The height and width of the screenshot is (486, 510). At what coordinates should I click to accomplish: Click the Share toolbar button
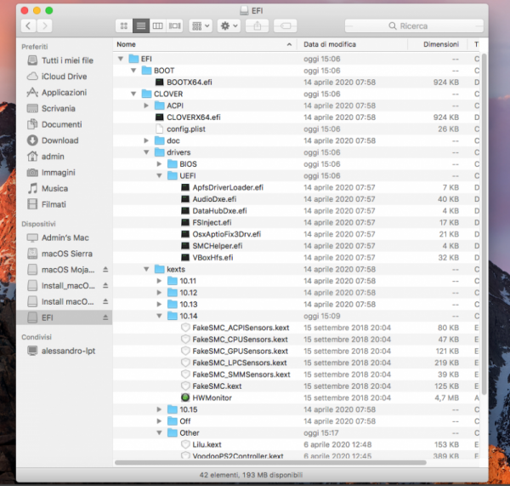[x=257, y=26]
